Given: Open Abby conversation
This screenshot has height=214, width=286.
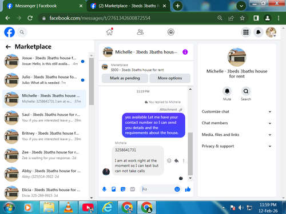Looking at the screenshot, I should pyautogui.click(x=44, y=174).
